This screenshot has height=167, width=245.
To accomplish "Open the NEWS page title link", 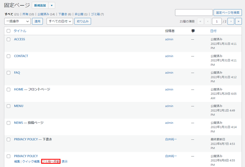I will (18, 123).
